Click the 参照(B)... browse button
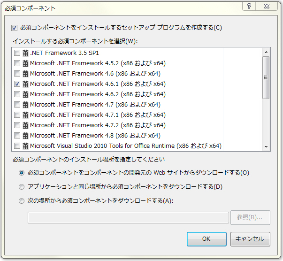Image resolution: width=283 pixels, height=261 pixels. tap(250, 217)
